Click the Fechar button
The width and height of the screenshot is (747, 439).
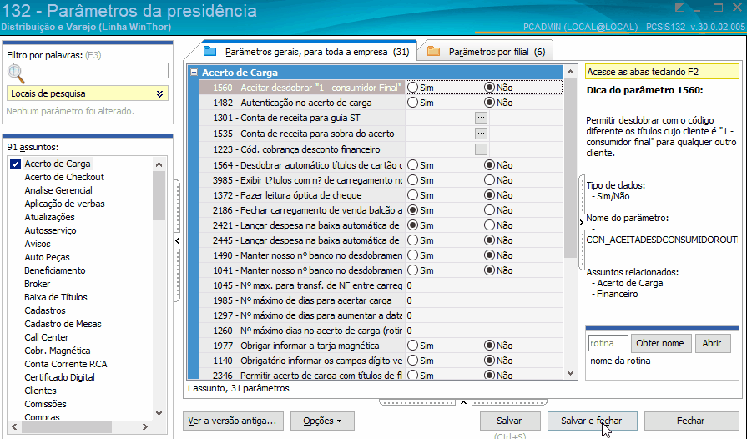tap(691, 421)
